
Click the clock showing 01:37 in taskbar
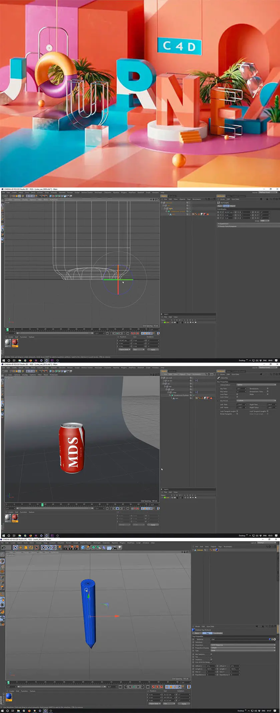[269, 711]
